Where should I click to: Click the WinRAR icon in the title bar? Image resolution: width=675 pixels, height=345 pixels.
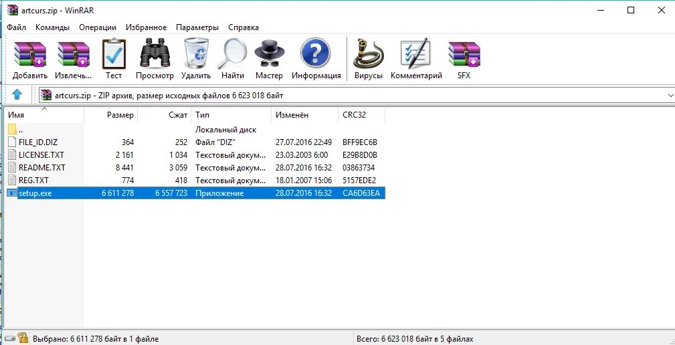point(13,10)
